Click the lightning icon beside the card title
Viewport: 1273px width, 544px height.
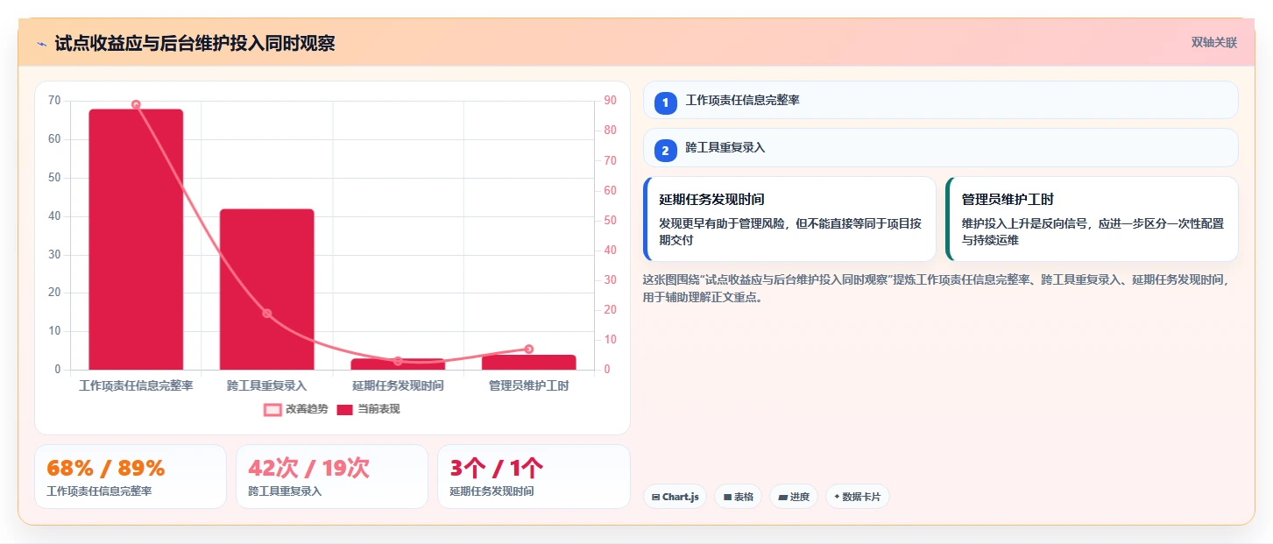click(x=41, y=44)
